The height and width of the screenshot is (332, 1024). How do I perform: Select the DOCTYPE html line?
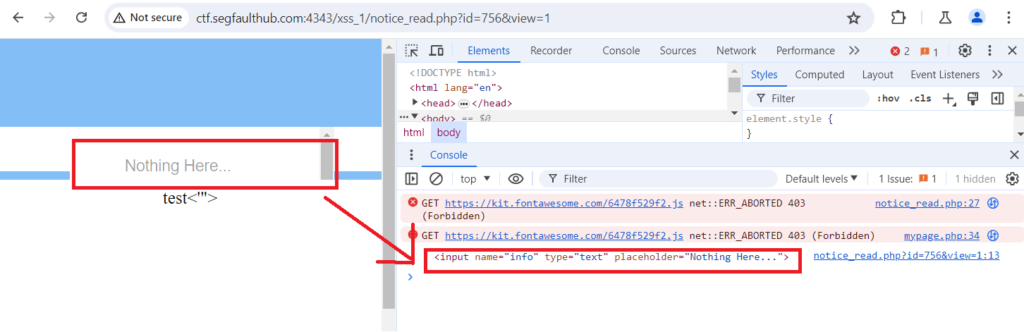(x=453, y=73)
